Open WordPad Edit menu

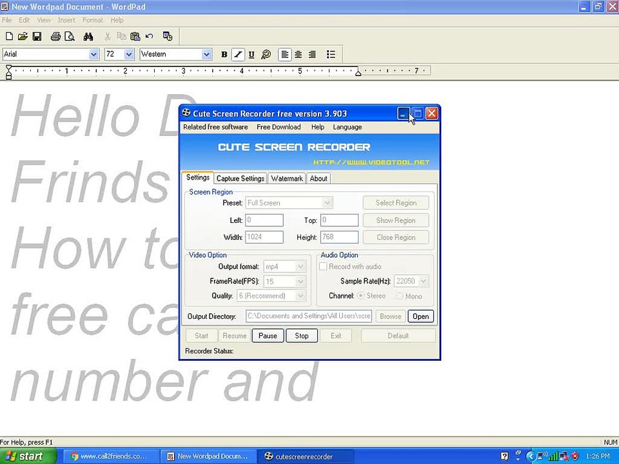click(x=24, y=20)
